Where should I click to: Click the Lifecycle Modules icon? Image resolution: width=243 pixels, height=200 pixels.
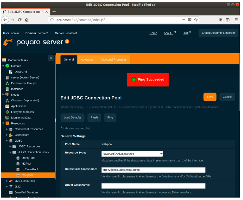point(7,112)
